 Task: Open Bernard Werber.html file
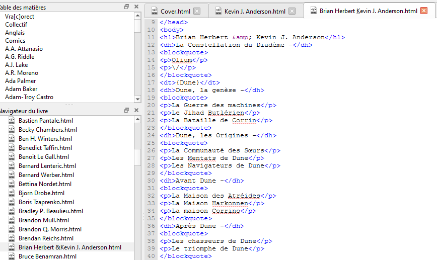click(x=46, y=175)
